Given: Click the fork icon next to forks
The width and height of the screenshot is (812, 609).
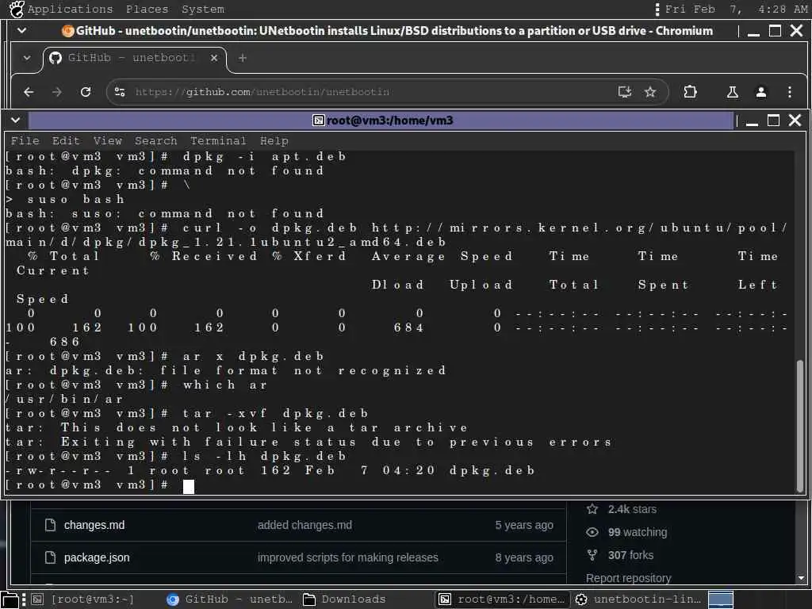Looking at the screenshot, I should point(592,555).
